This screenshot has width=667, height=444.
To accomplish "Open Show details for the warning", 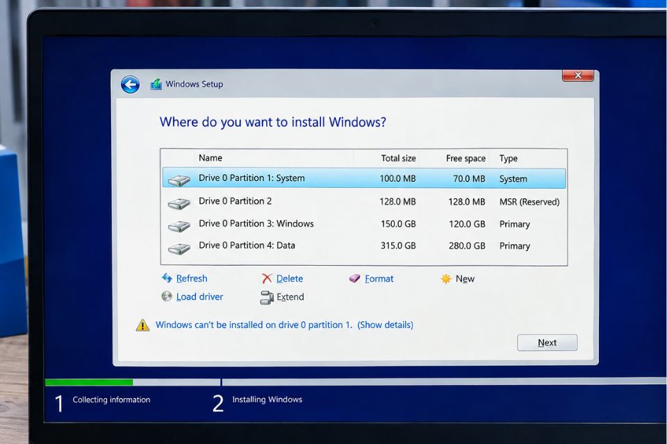I will click(385, 325).
